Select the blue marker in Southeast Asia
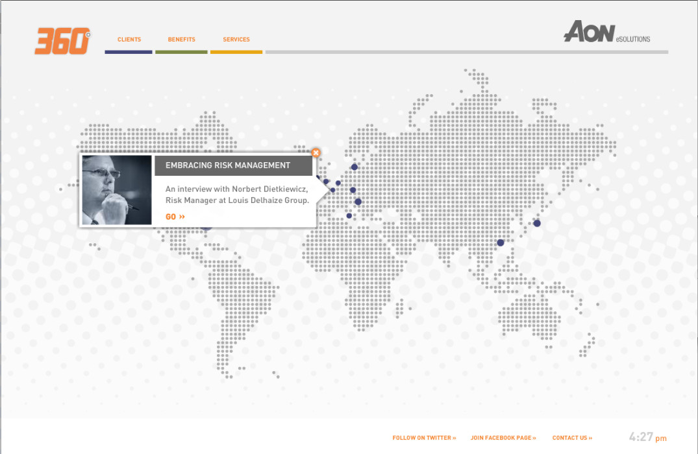This screenshot has width=698, height=454. click(501, 243)
